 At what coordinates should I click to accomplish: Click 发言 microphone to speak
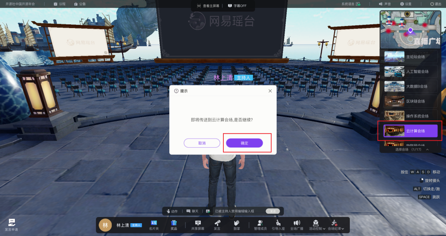point(217,225)
